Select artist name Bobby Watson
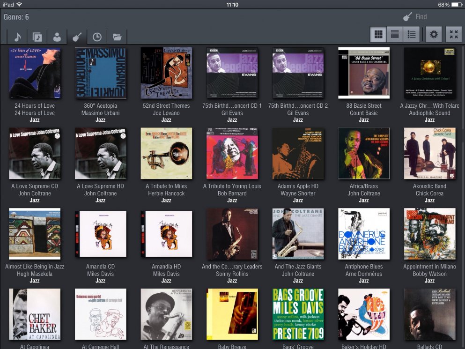Viewport: 465px width, 349px height. click(x=430, y=274)
